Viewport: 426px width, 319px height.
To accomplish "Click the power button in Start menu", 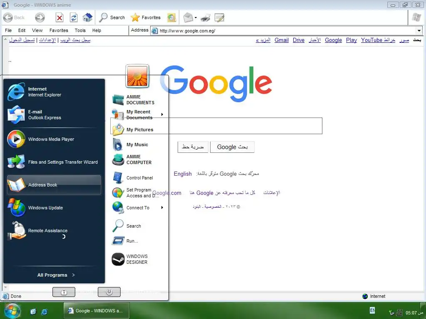I will [109, 292].
